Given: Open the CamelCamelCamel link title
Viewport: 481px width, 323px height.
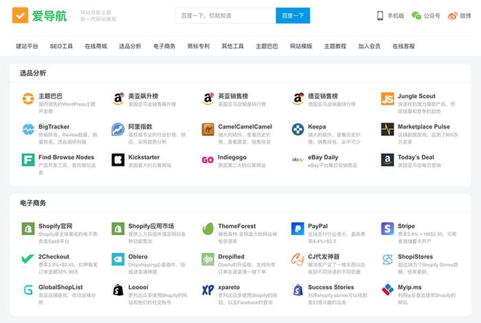Looking at the screenshot, I should tap(245, 126).
